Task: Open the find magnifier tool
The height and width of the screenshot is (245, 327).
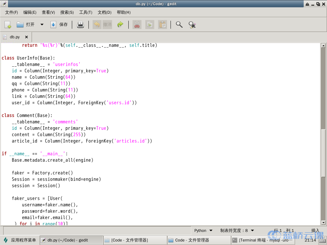Action: 179,25
